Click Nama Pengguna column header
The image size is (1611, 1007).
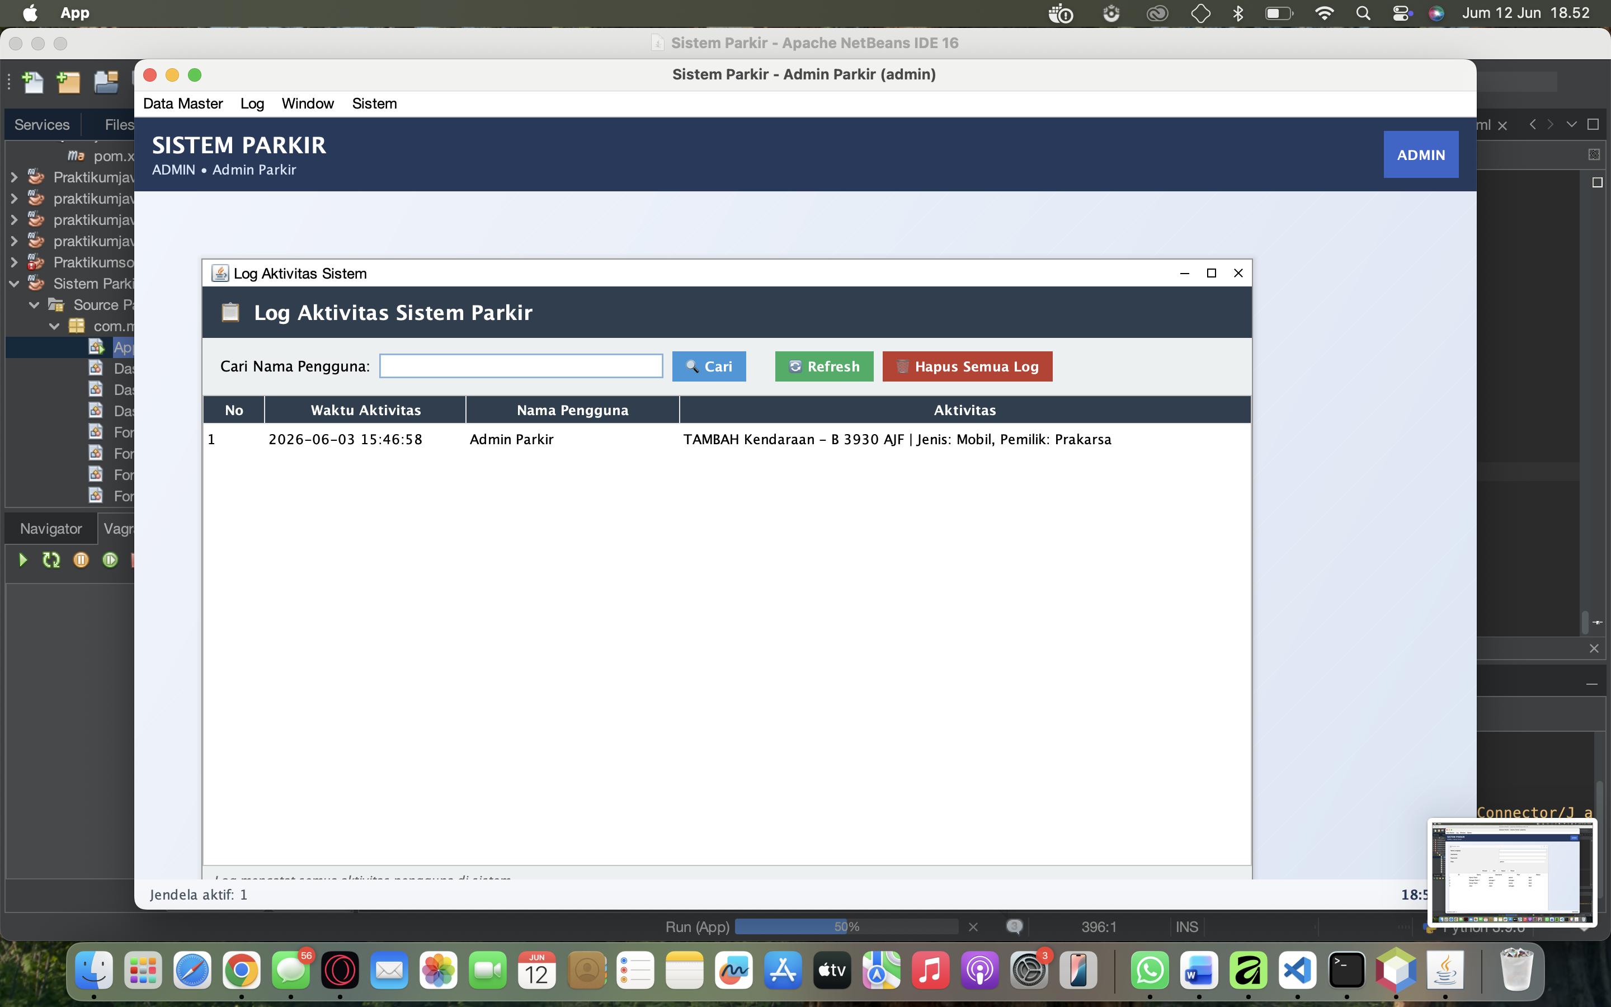pos(572,410)
